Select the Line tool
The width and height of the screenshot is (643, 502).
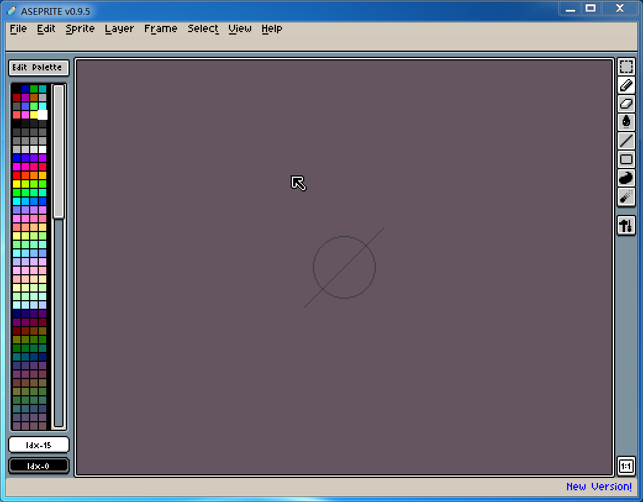(x=626, y=141)
